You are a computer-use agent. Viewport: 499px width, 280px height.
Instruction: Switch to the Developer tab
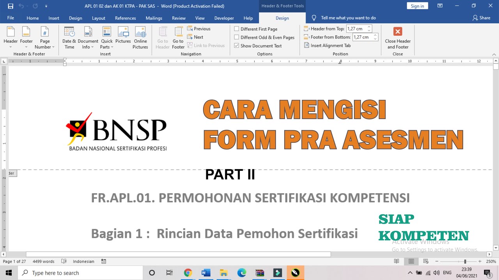coord(224,18)
